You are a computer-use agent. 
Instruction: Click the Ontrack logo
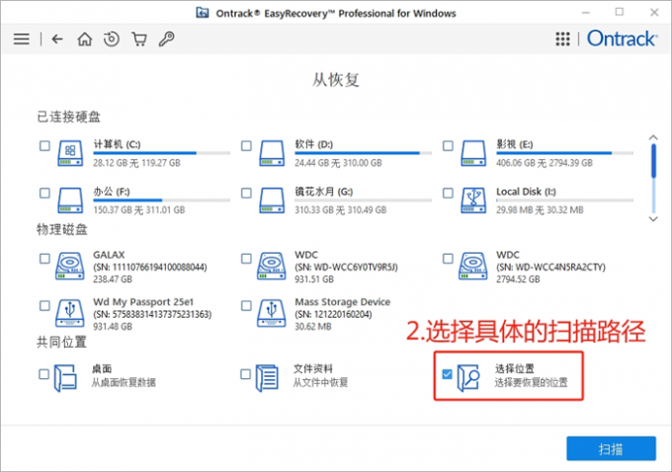pyautogui.click(x=619, y=39)
